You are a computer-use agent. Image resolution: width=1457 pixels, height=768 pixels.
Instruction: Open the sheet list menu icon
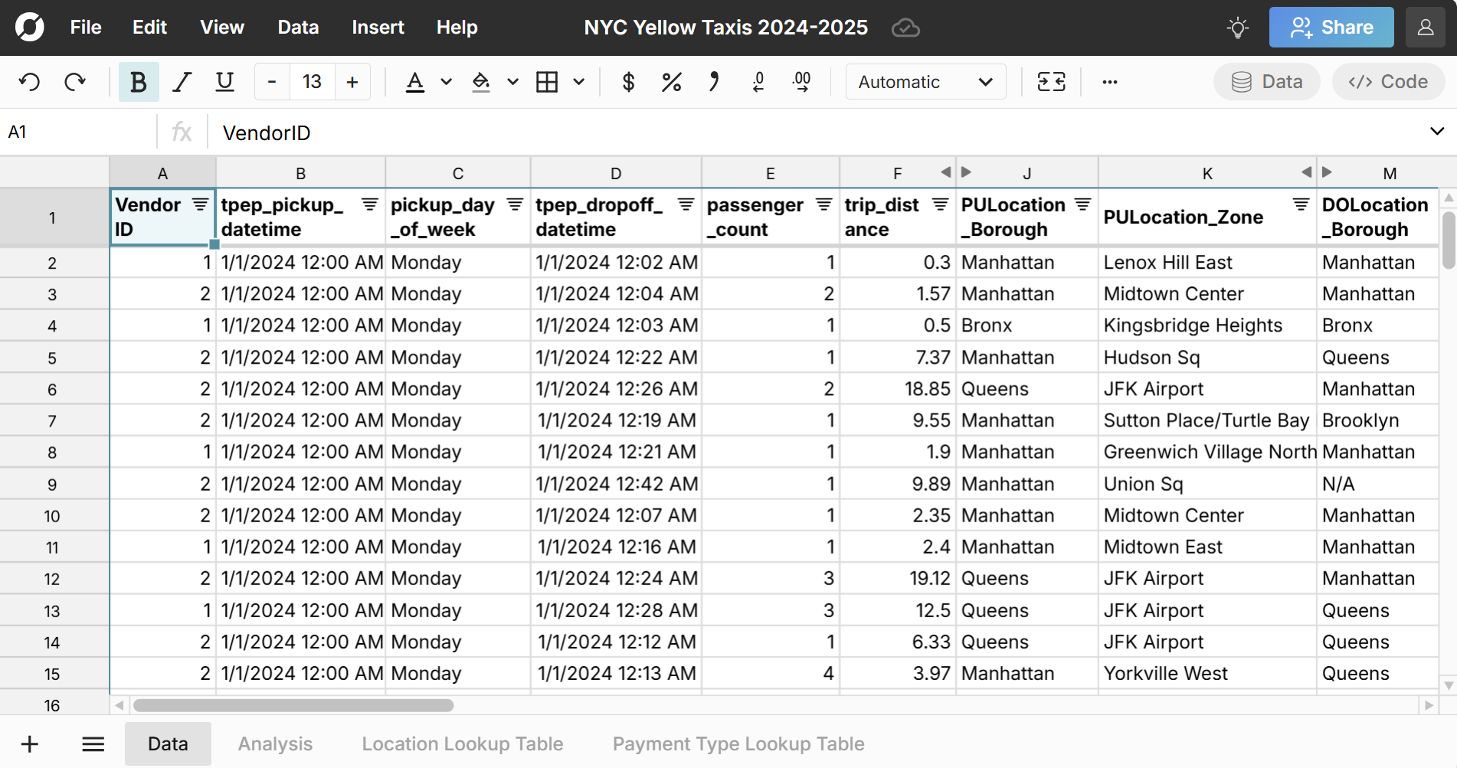click(93, 743)
